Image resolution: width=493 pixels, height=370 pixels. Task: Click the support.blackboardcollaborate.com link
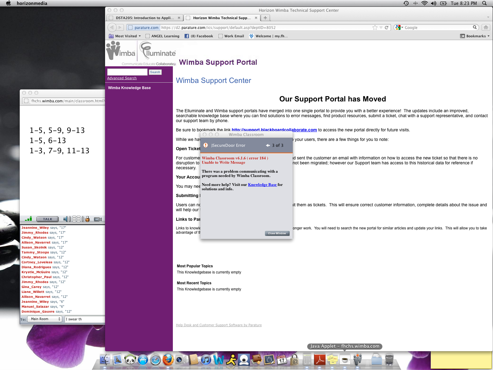(x=274, y=130)
